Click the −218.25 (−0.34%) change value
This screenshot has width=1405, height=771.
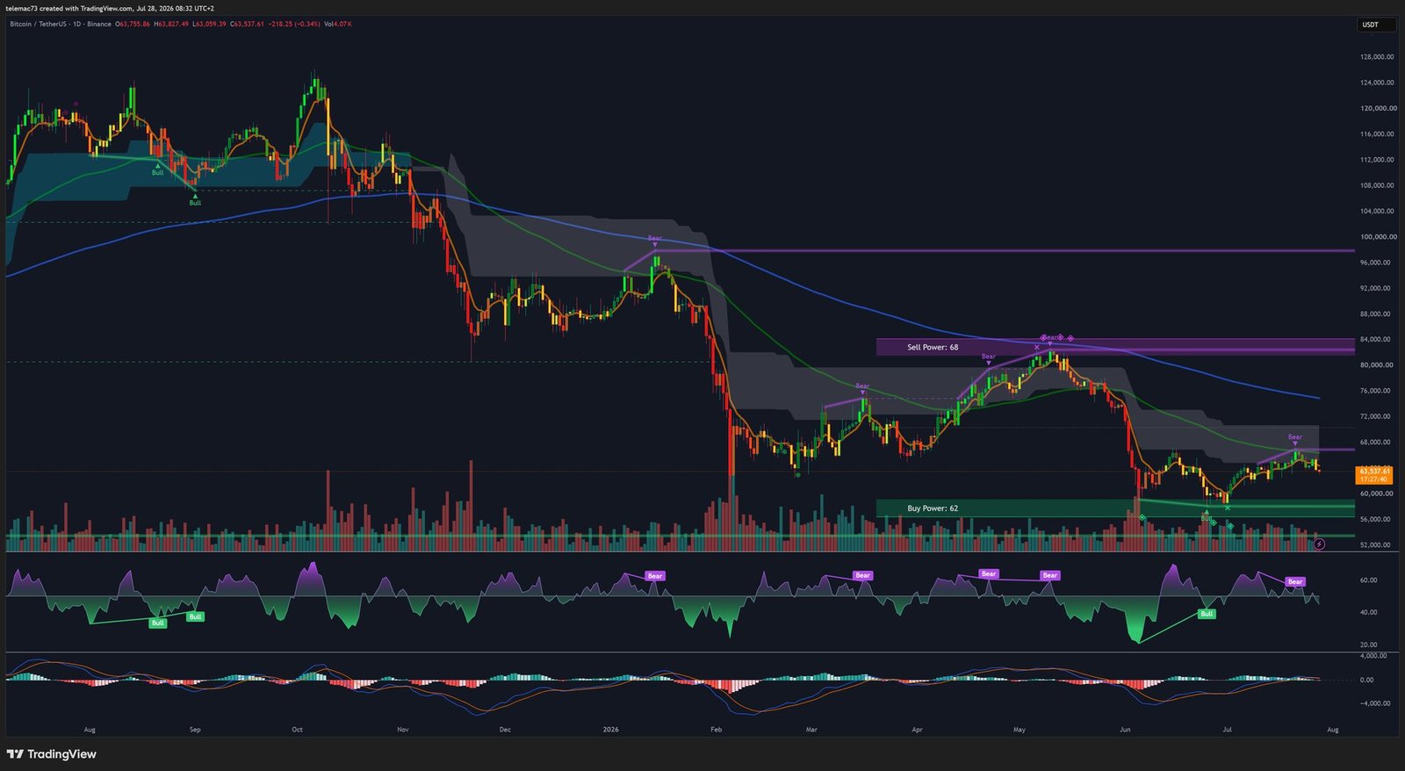294,24
